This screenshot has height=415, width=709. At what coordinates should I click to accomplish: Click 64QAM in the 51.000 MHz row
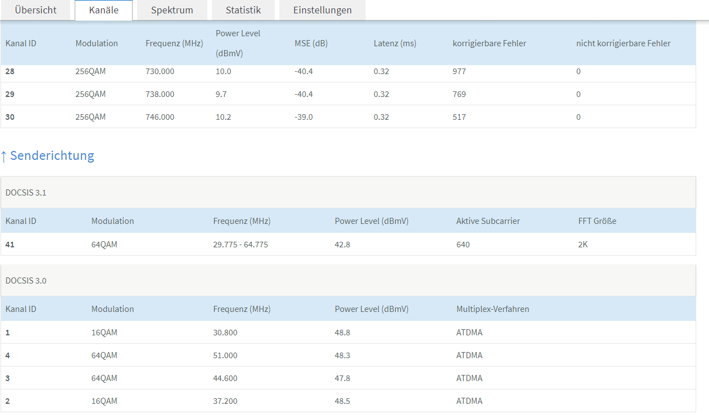click(x=104, y=355)
